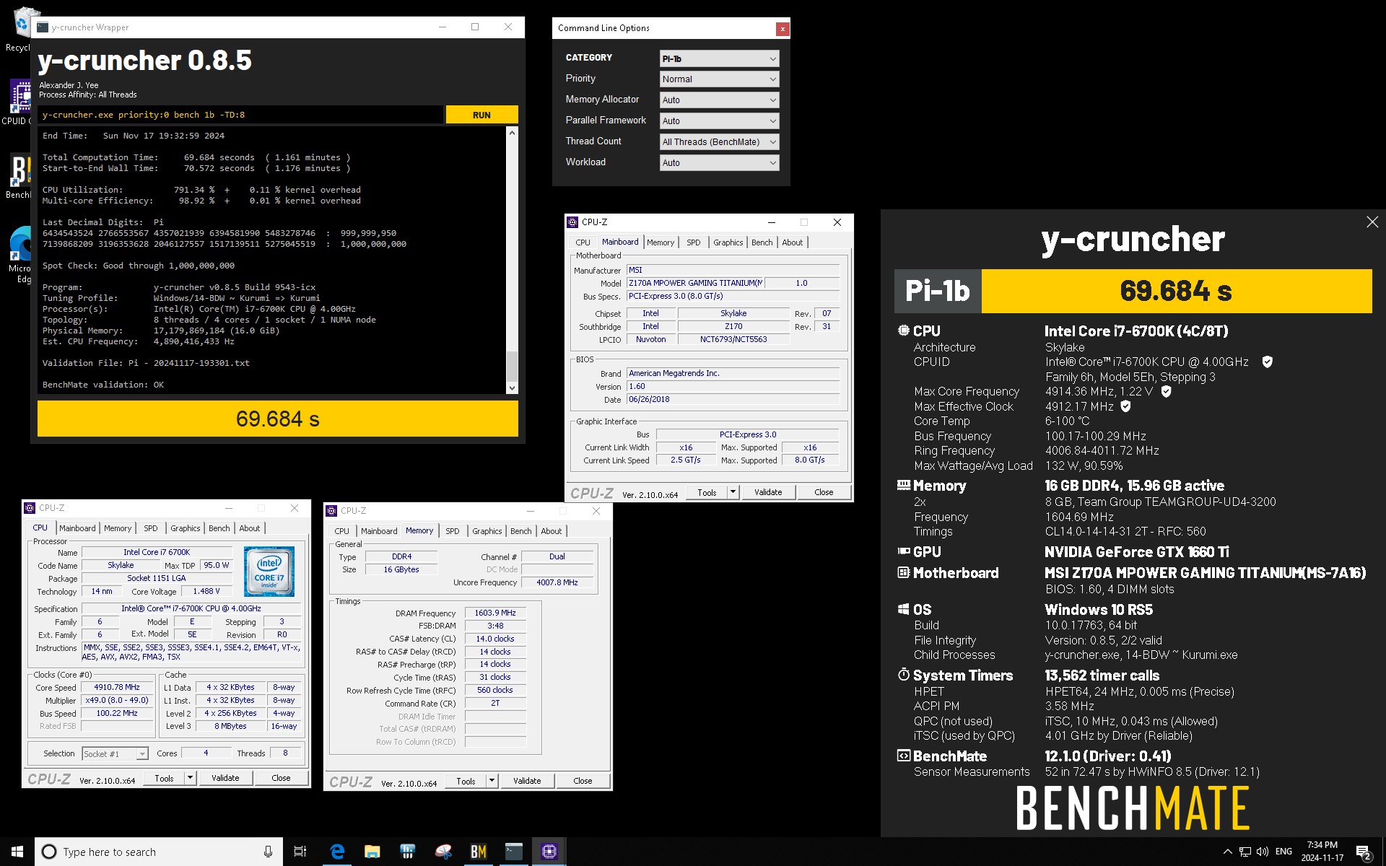Click the y-cruncher output scrollbar down arrow
The image size is (1386, 866).
click(x=512, y=388)
